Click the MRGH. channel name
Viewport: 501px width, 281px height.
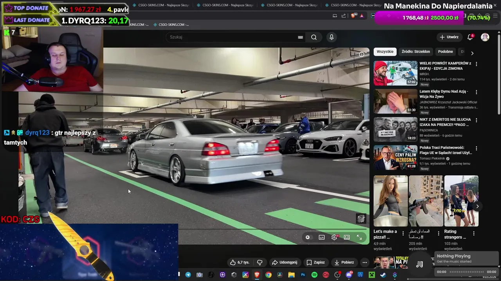tap(424, 74)
